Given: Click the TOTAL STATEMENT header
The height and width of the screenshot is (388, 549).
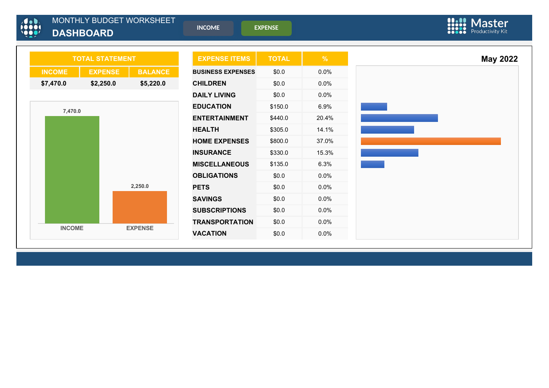Looking at the screenshot, I should click(x=104, y=59).
